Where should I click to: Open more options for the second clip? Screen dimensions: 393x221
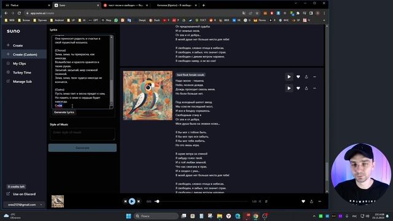(x=314, y=88)
